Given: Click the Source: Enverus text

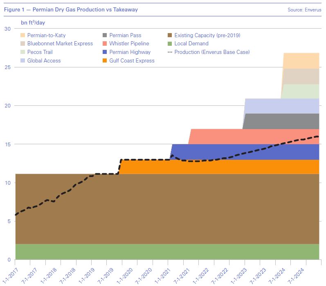Looking at the screenshot, I should 304,10.
